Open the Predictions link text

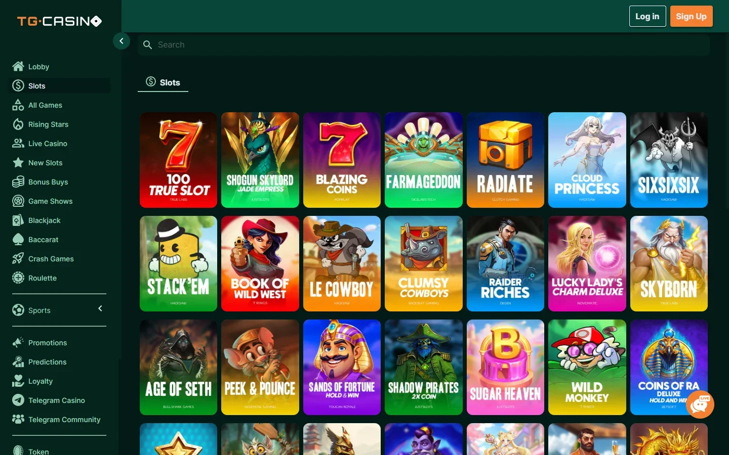coord(48,361)
